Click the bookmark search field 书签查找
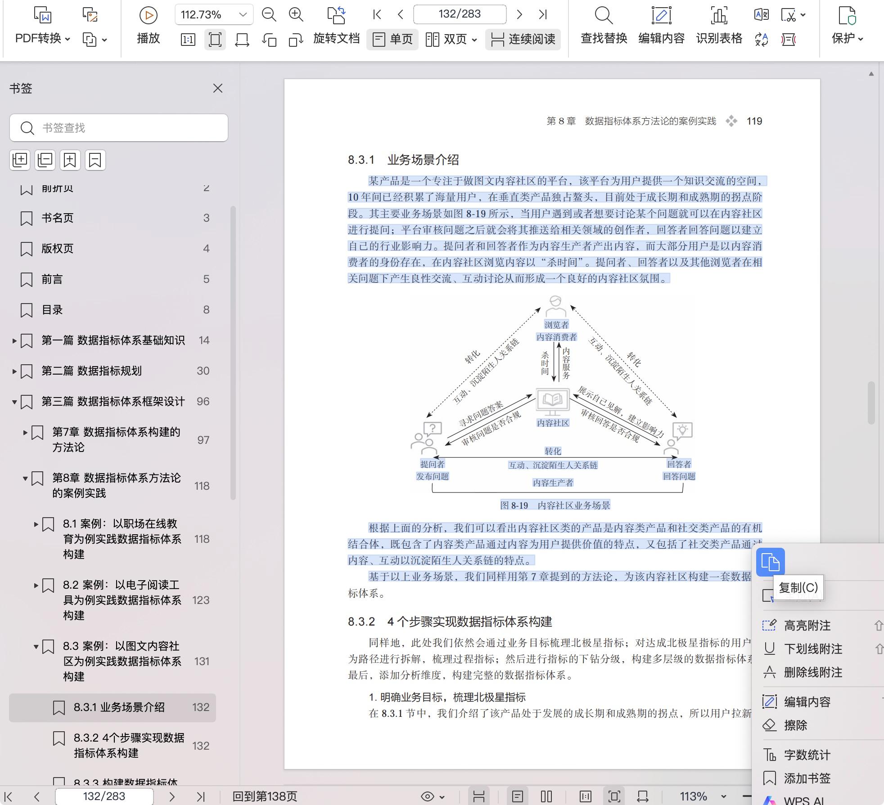This screenshot has width=884, height=805. tap(119, 128)
